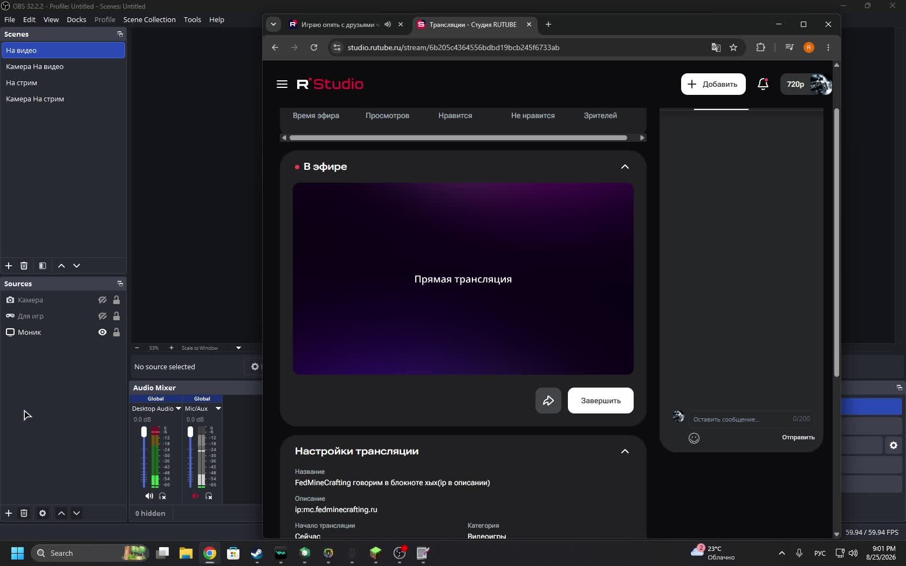Open OBS Scene Collection menu

149,19
